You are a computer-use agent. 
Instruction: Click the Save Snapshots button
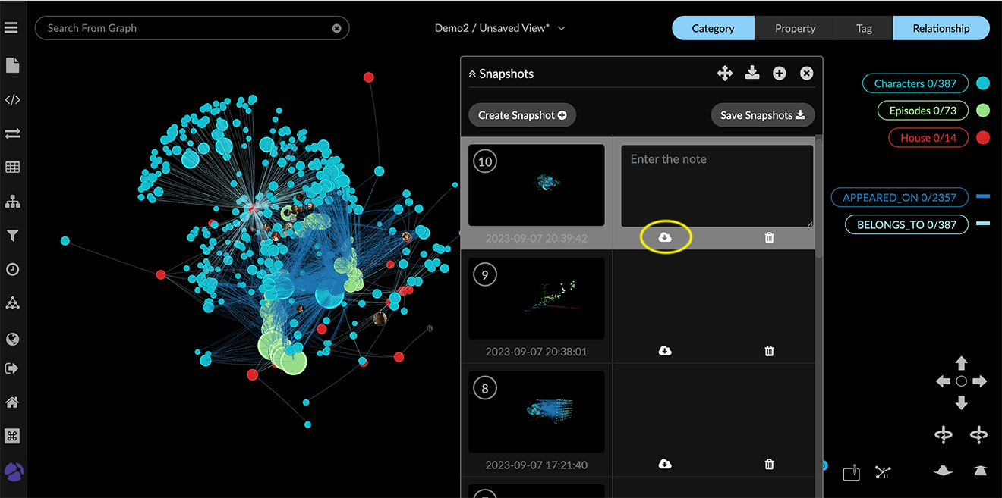pos(762,115)
